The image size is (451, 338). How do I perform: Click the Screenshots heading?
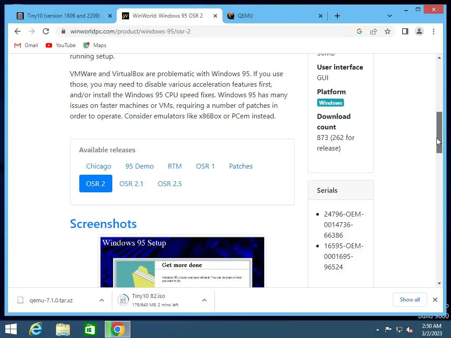pyautogui.click(x=103, y=224)
